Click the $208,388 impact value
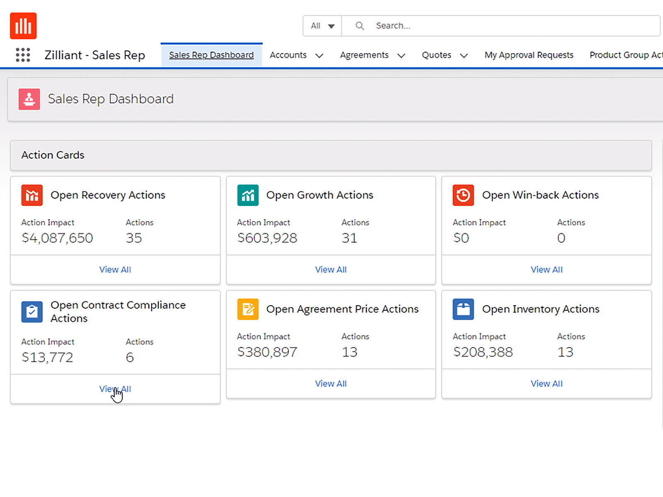This screenshot has width=663, height=497. coord(483,352)
